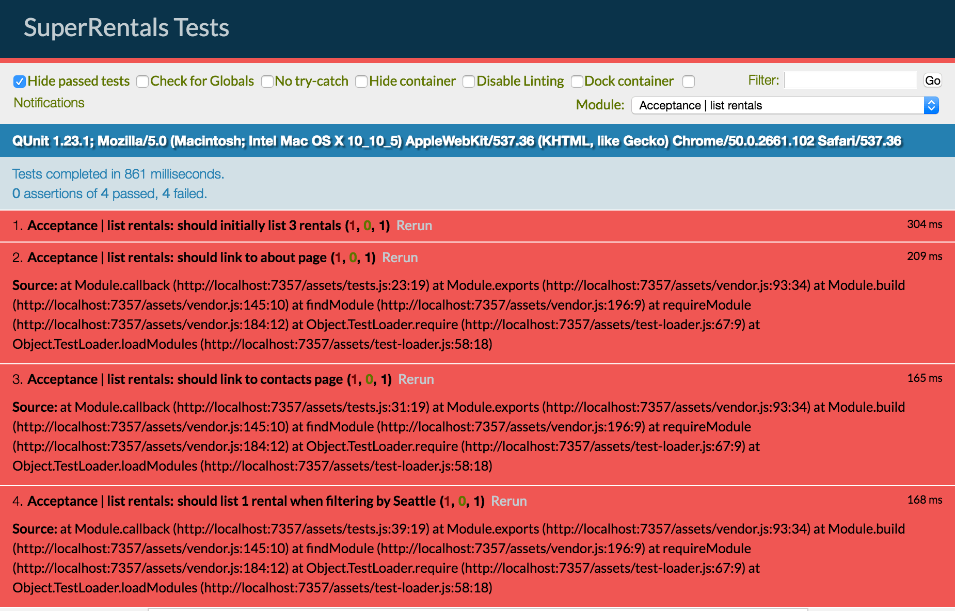Image resolution: width=955 pixels, height=611 pixels.
Task: Enable the Notifications checkbox
Action: point(689,82)
